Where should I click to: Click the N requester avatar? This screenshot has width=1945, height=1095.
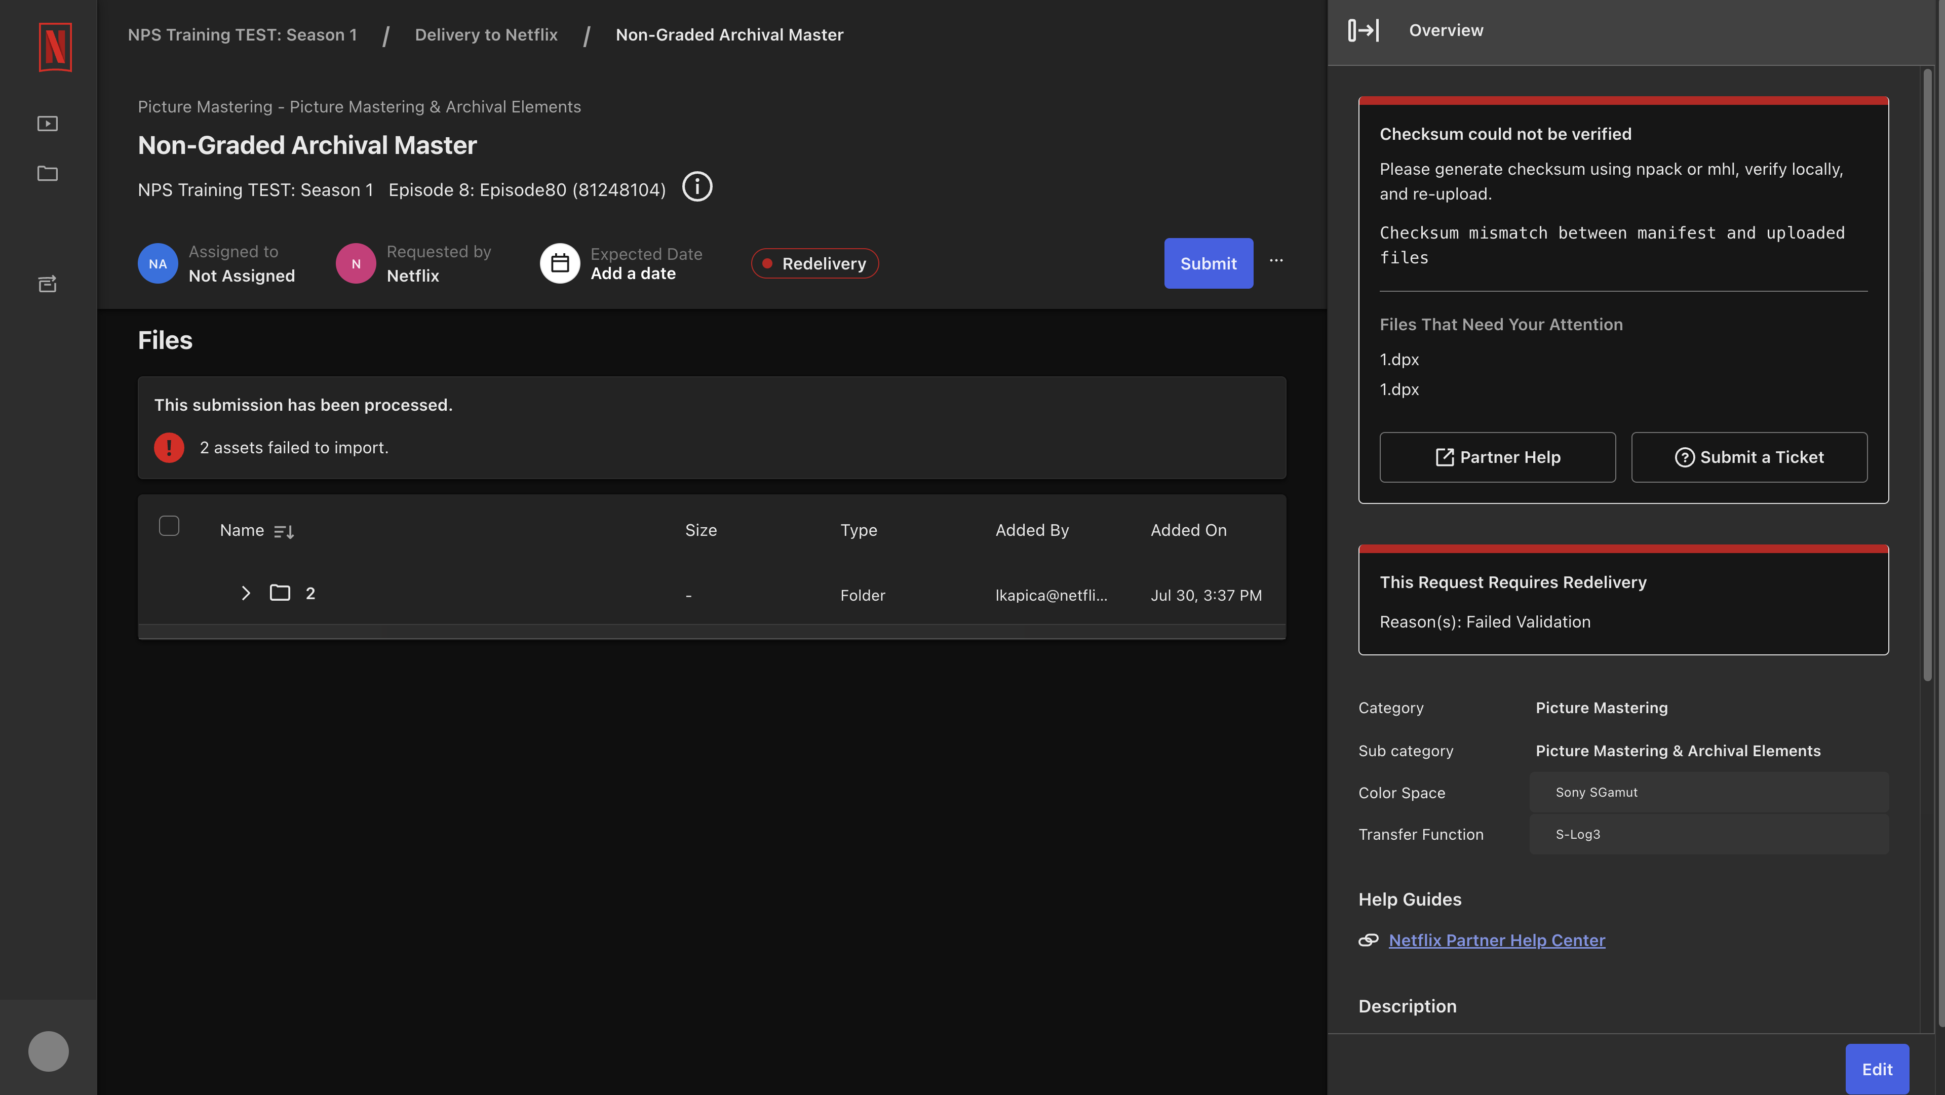point(356,263)
